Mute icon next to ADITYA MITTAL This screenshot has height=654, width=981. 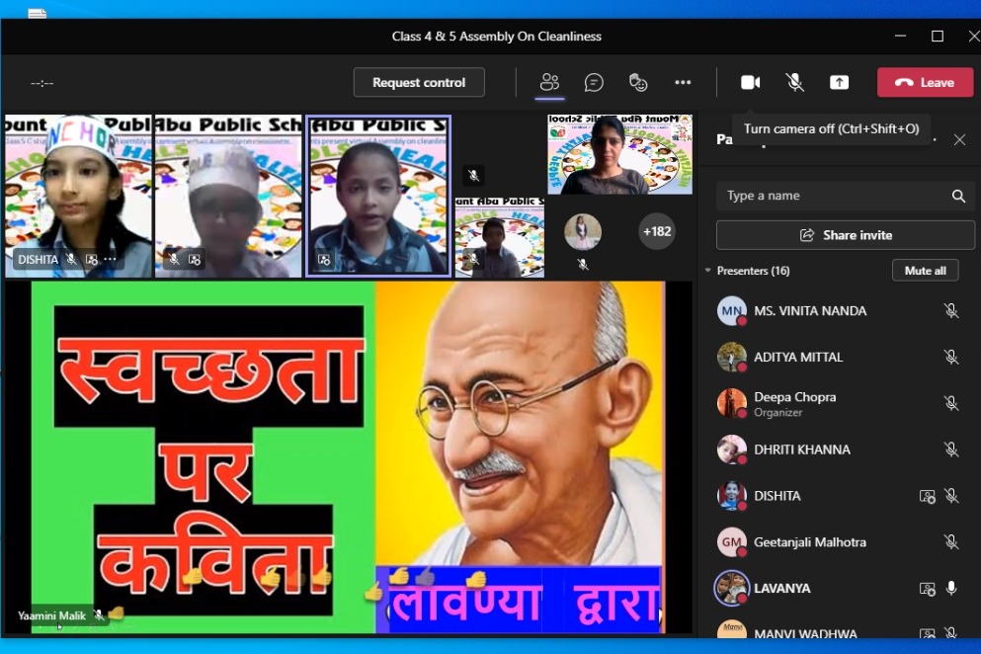tap(951, 358)
